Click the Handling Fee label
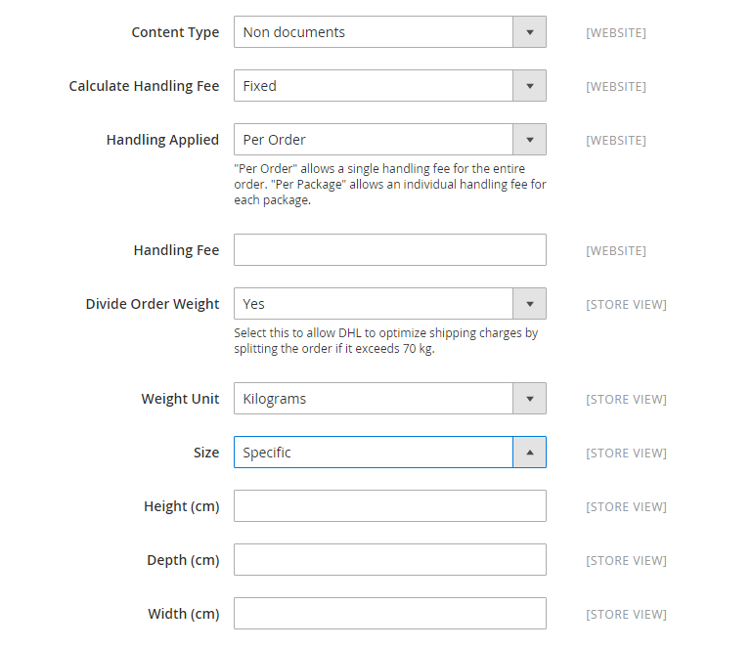The width and height of the screenshot is (754, 649). tap(176, 250)
